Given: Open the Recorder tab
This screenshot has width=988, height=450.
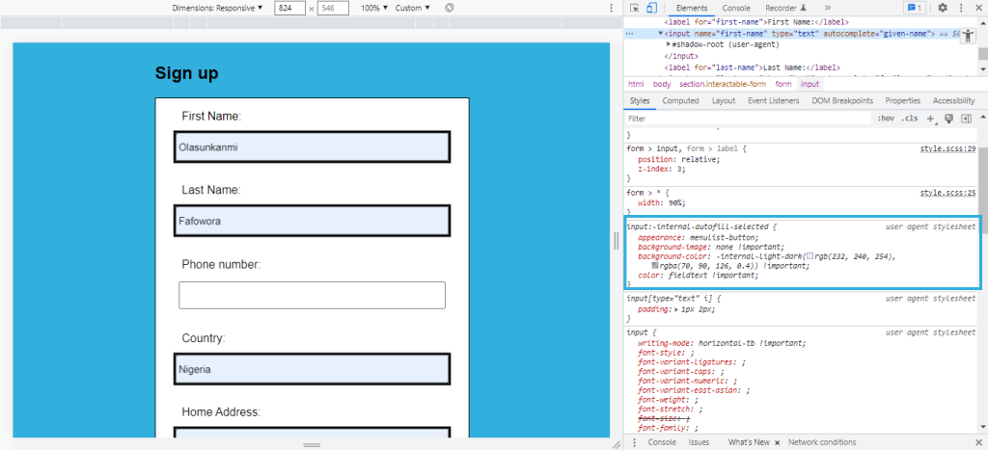Looking at the screenshot, I should [785, 8].
